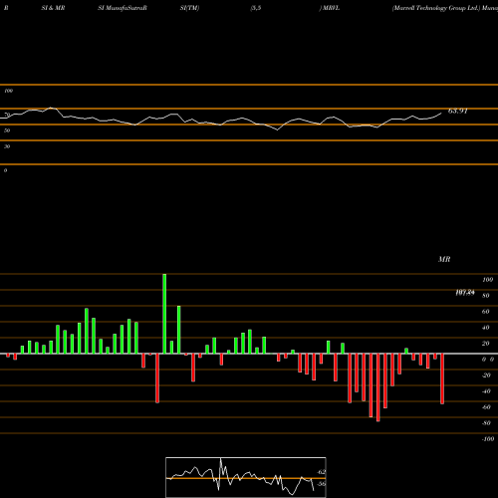The width and height of the screenshot is (498, 498).
Task: Click the 30 level label on RSI axis
Action: [x=7, y=146]
